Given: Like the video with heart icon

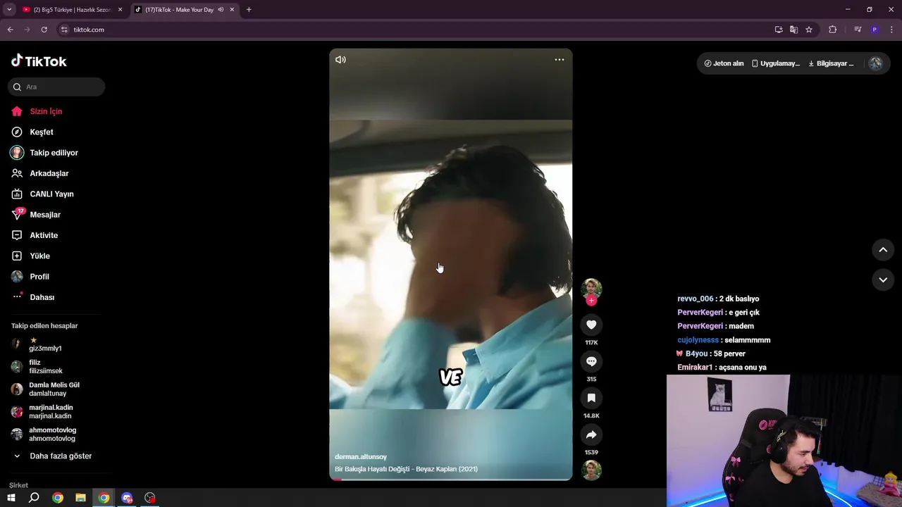Looking at the screenshot, I should click(591, 325).
